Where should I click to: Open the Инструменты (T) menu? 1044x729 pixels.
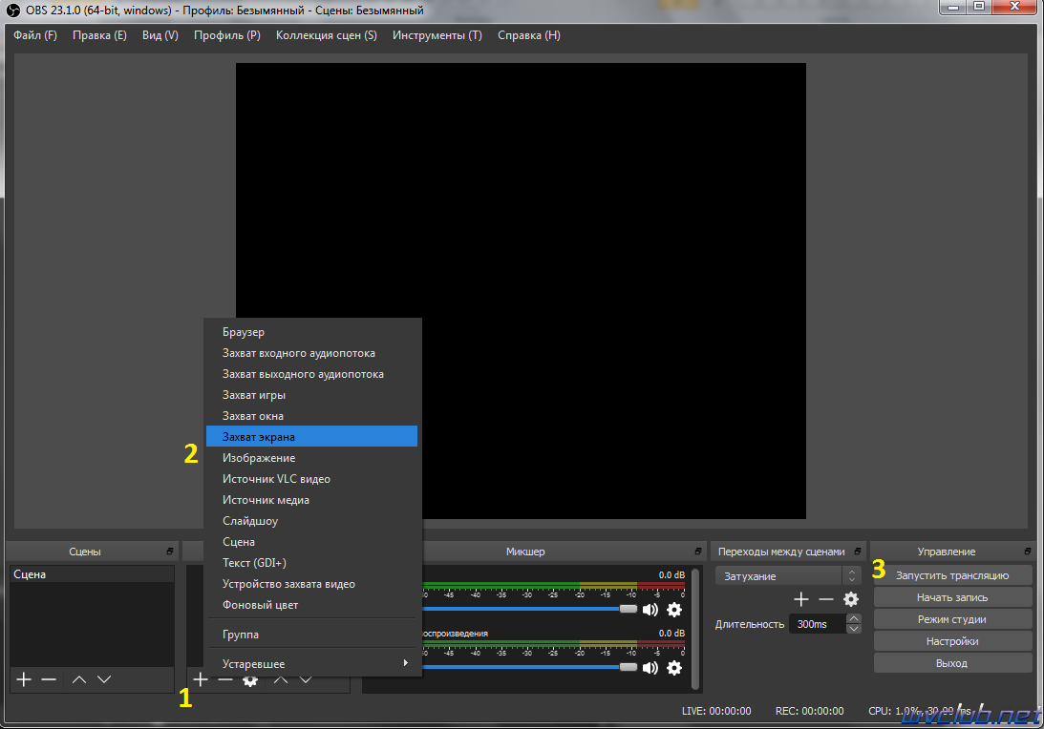pyautogui.click(x=437, y=35)
